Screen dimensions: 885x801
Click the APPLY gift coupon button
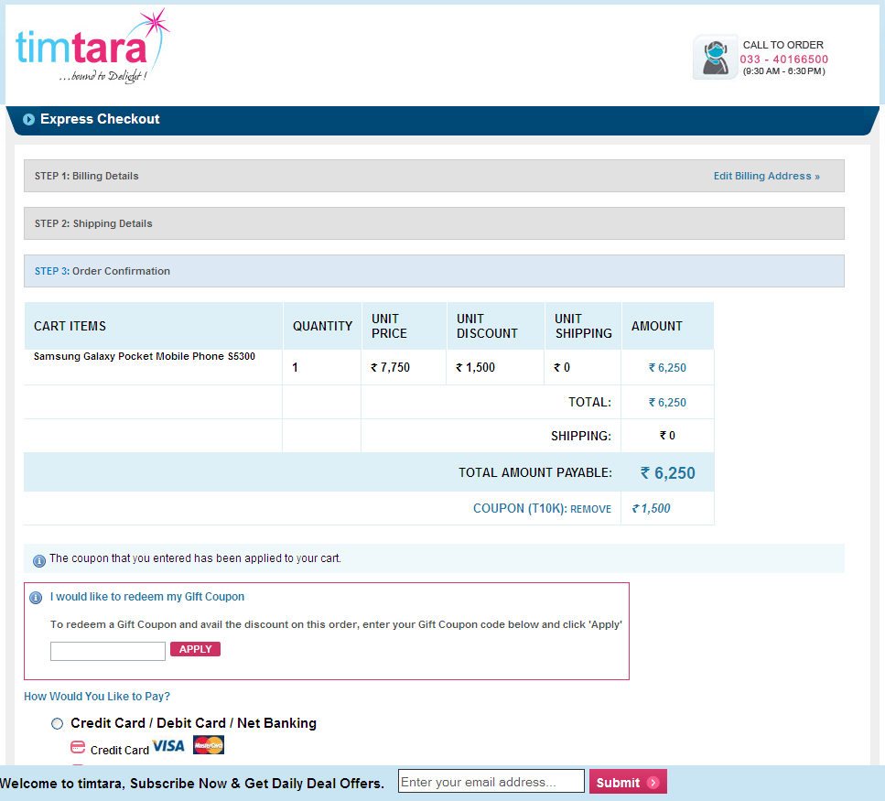(195, 649)
